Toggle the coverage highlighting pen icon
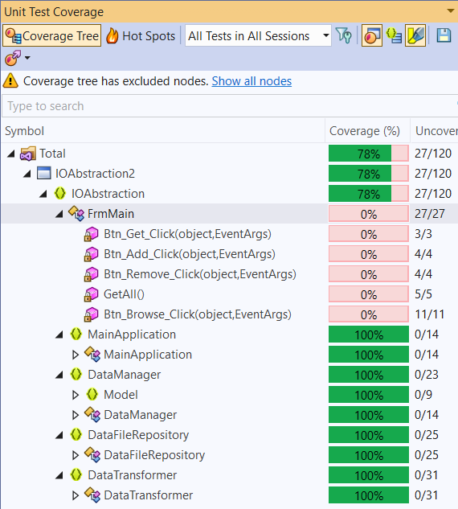458x509 pixels. click(x=415, y=35)
